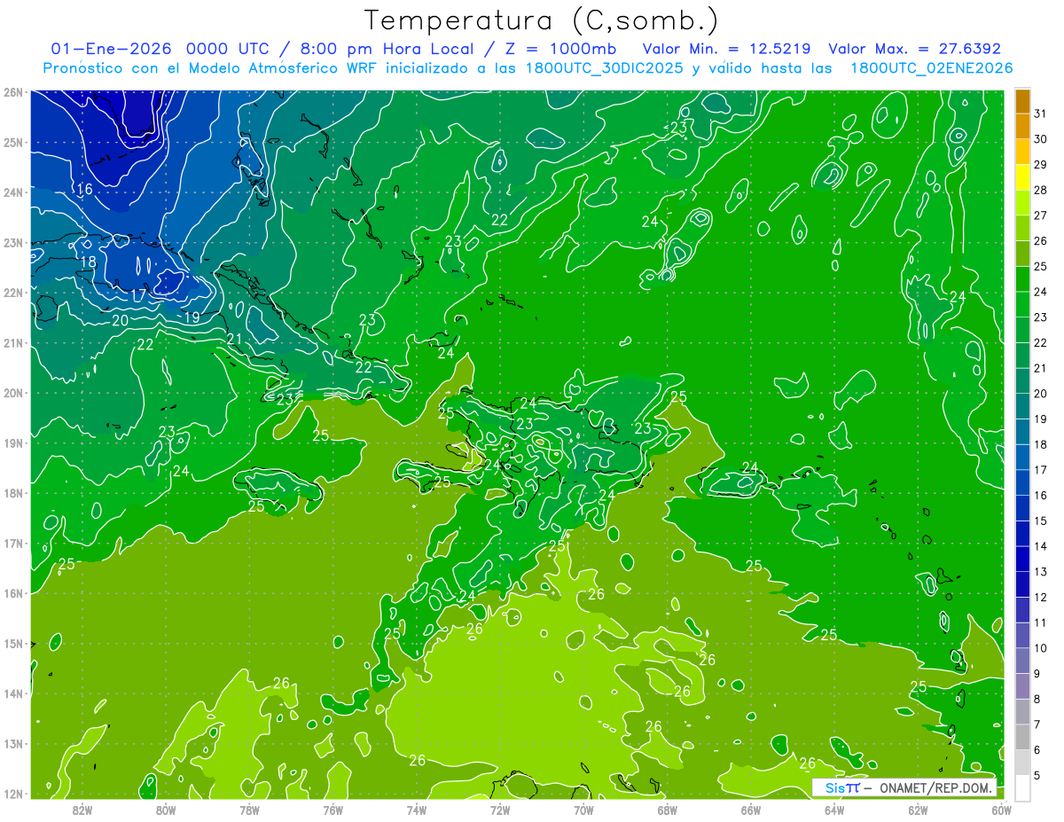Viewport: 1064px width, 822px height.
Task: Click the legend scale label 12
Action: (x=1040, y=597)
